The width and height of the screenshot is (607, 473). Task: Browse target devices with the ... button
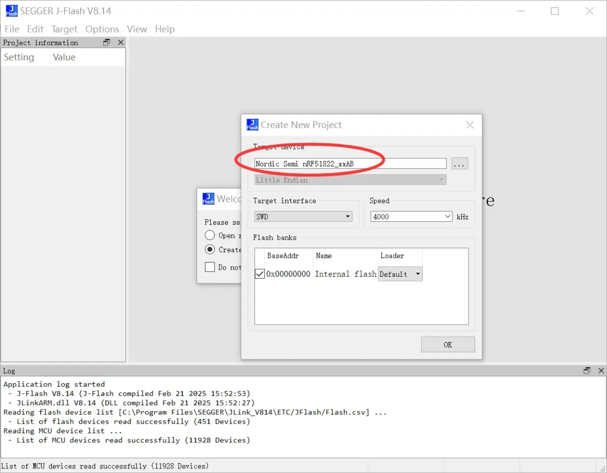coord(459,164)
